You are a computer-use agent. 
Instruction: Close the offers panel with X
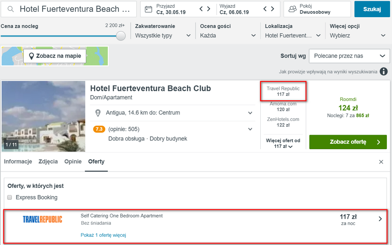tap(381, 162)
